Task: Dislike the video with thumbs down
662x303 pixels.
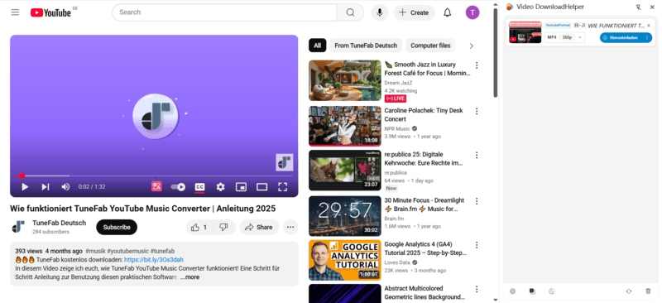Action: (224, 228)
